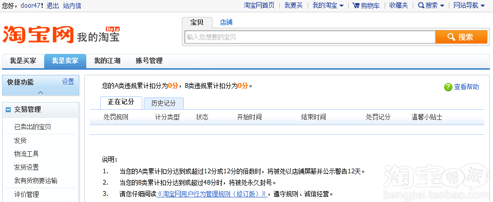Open 我有货物要运输 sidebar link
Viewport: 493px width, 202px height.
tap(36, 180)
